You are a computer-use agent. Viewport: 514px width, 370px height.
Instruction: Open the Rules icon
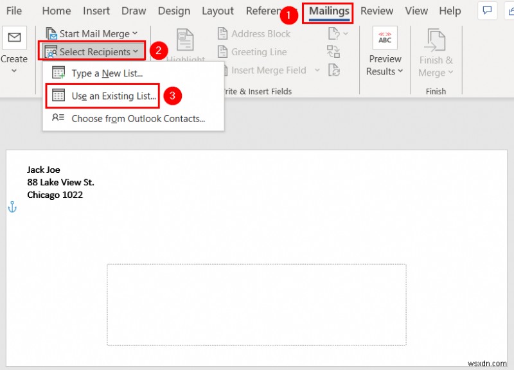pyautogui.click(x=334, y=34)
